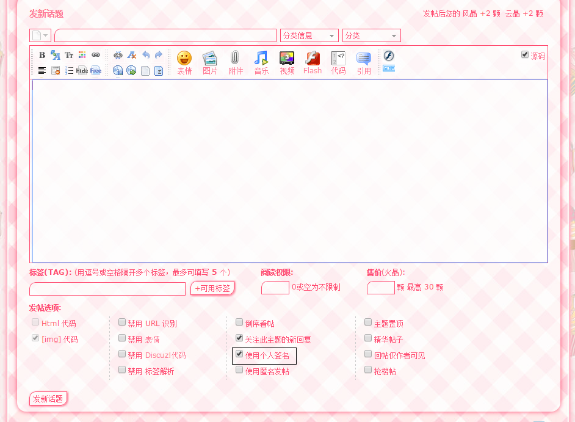Open the sigma formula page icon
Image resolution: width=575 pixels, height=422 pixels.
[159, 70]
